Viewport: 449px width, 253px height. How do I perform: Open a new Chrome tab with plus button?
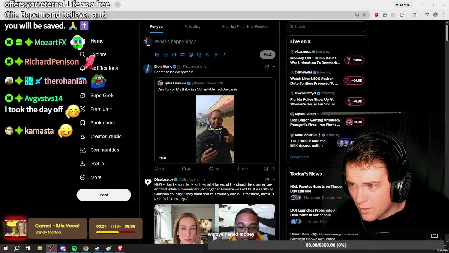pyautogui.click(x=118, y=5)
